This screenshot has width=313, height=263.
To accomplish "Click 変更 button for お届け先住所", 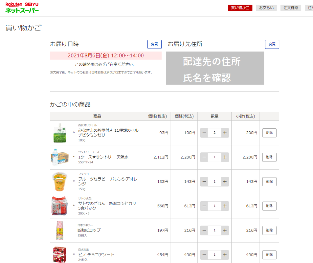I will point(272,44).
